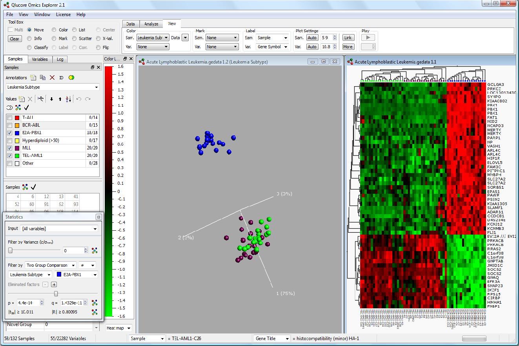This screenshot has width=519, height=346.
Task: Sort values with the A-Z icon
Action: (68, 99)
